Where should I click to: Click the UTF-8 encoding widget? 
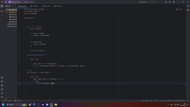coord(156,101)
